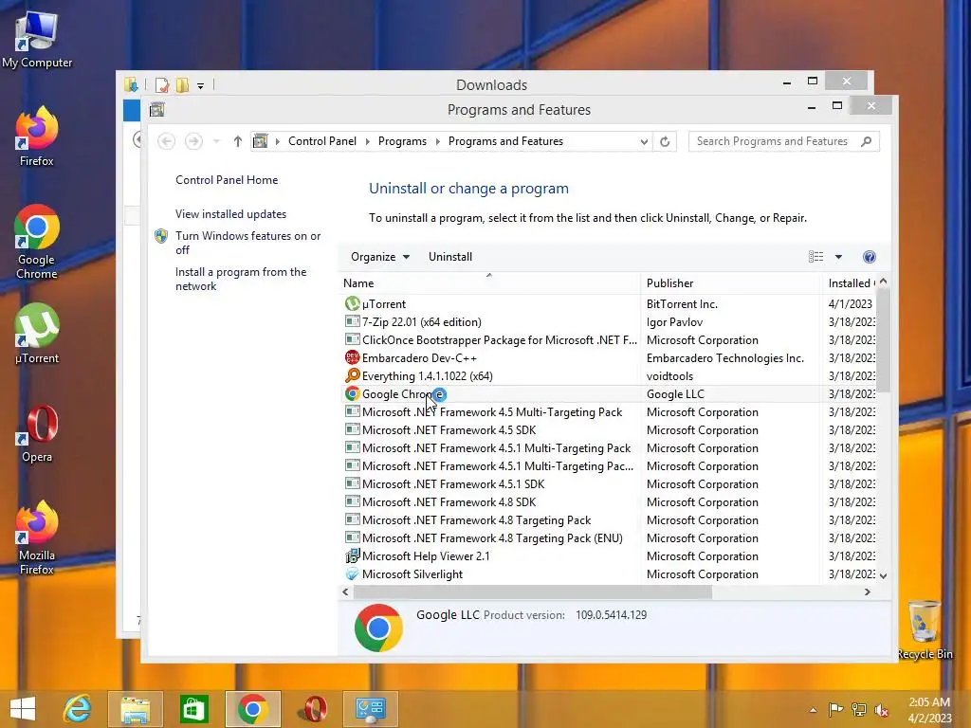The width and height of the screenshot is (971, 728).
Task: Expand Programs breadcrumb arrow
Action: tap(438, 142)
